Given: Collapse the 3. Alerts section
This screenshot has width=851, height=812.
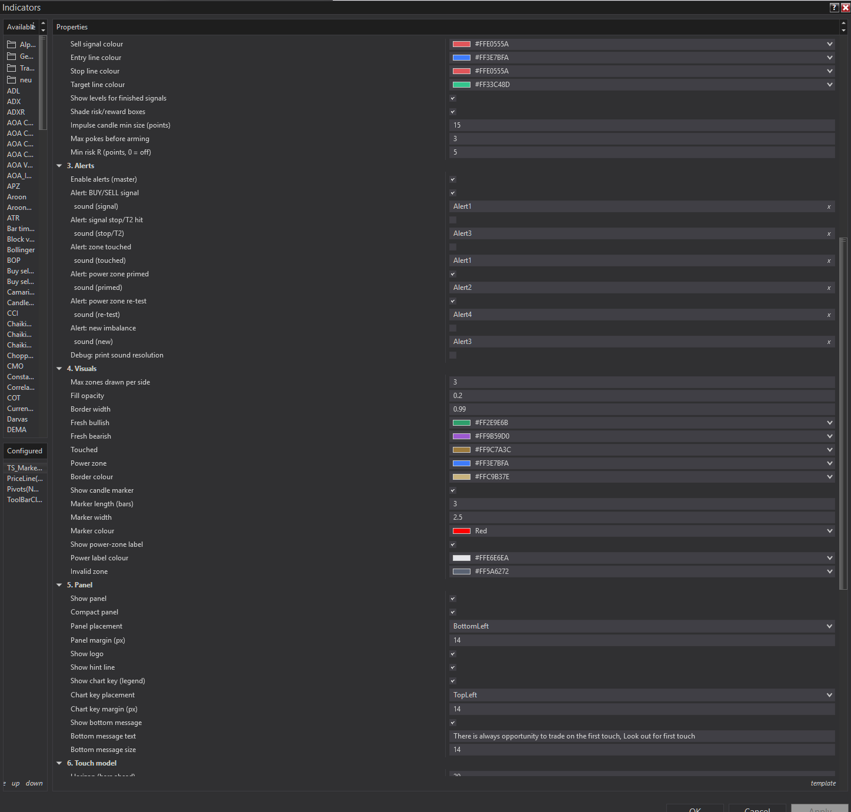Looking at the screenshot, I should (x=59, y=166).
